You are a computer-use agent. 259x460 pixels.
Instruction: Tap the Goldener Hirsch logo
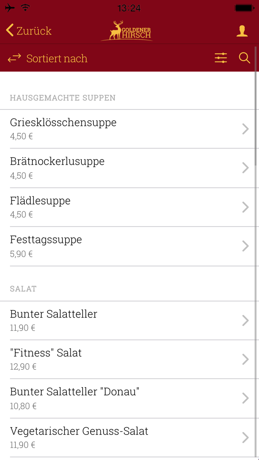point(127,30)
